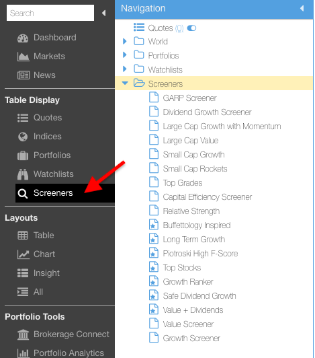The image size is (315, 358).
Task: Click the Watchlists binoculars icon
Action: click(23, 174)
